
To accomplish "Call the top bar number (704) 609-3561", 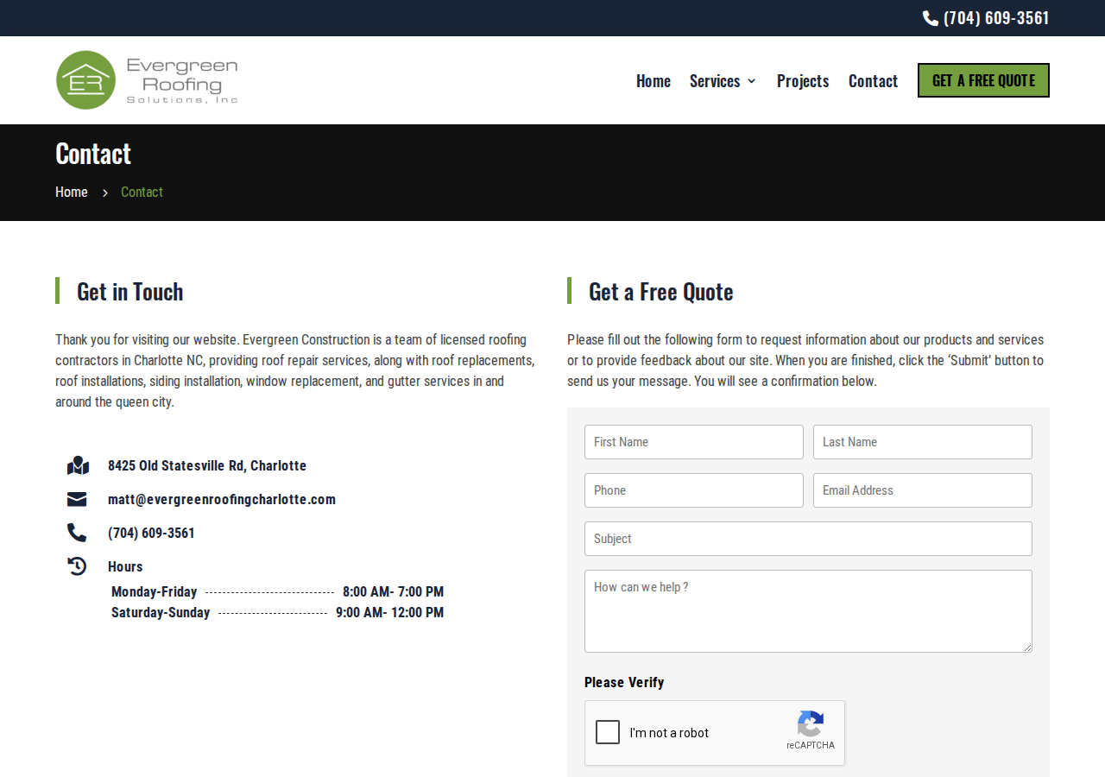I will tap(996, 18).
